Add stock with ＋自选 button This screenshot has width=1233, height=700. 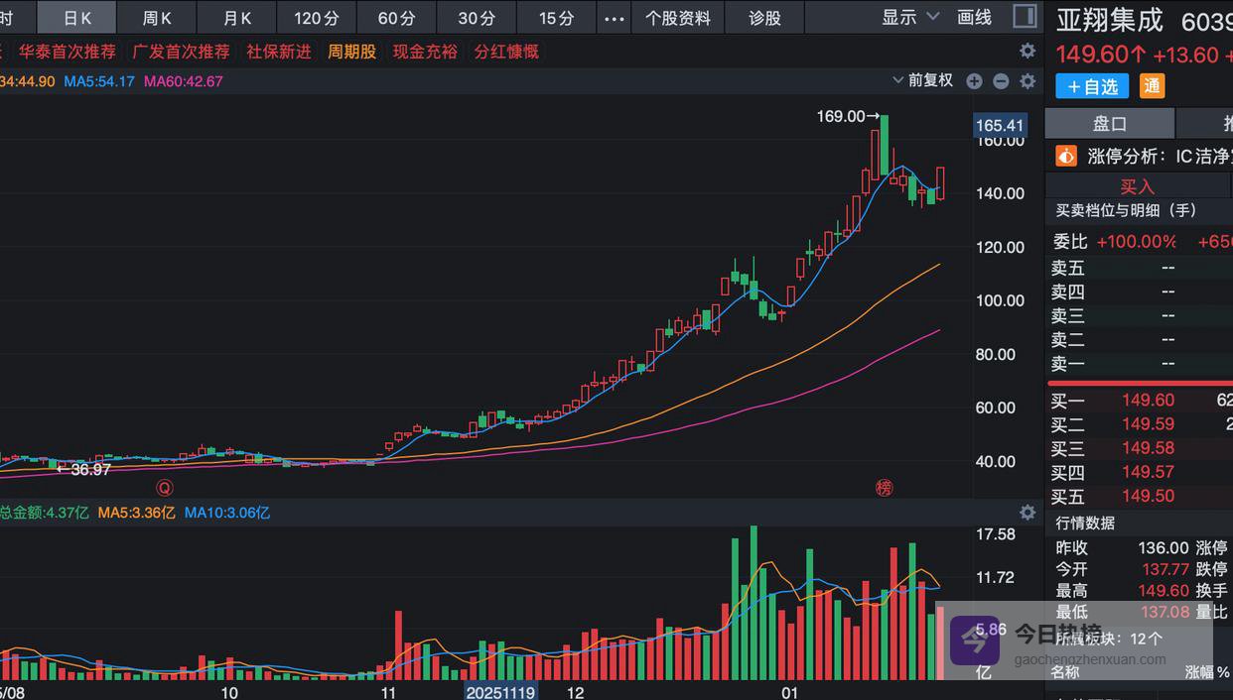(x=1092, y=86)
